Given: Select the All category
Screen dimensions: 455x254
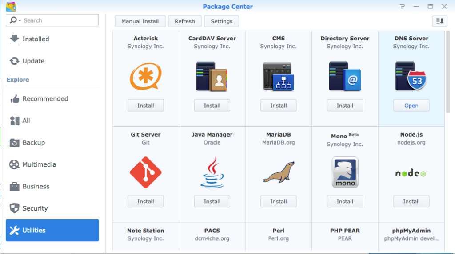Looking at the screenshot, I should click(52, 121).
